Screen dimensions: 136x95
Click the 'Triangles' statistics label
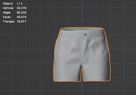pos(9,21)
